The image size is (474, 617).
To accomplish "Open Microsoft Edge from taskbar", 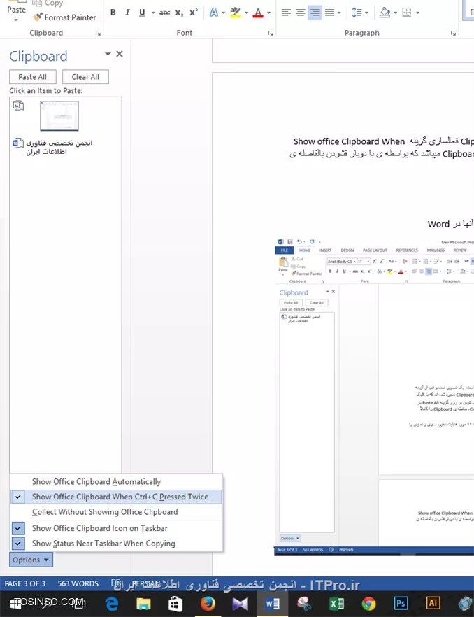I will click(x=112, y=604).
